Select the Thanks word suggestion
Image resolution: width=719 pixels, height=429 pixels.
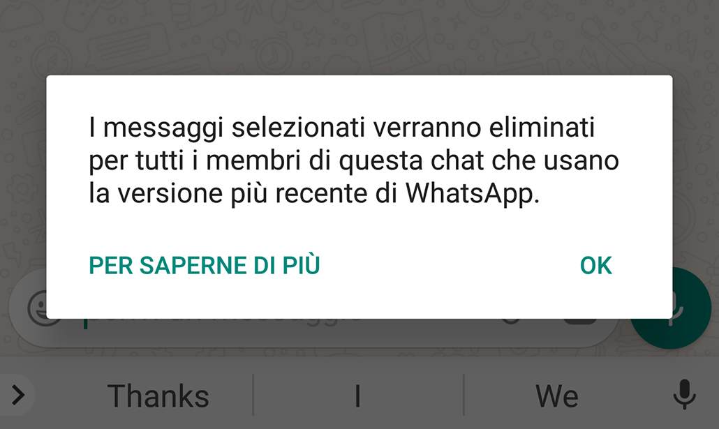[x=158, y=396]
